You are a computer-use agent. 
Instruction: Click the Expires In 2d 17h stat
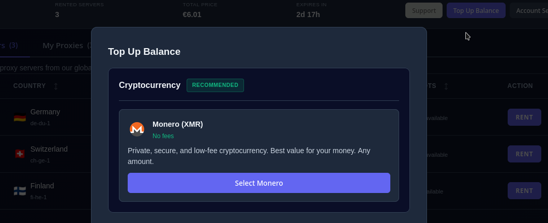click(308, 14)
